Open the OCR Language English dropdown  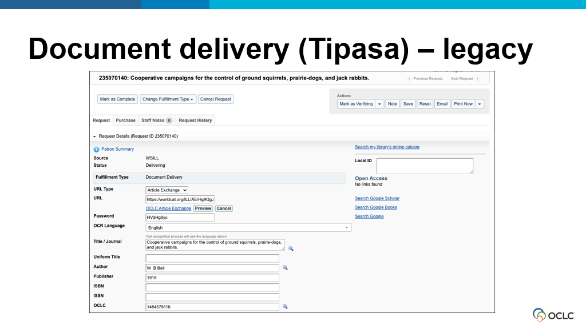click(248, 227)
